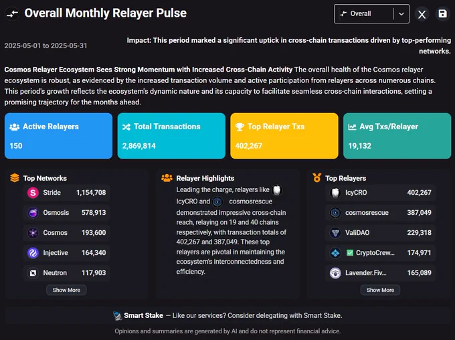Click the ValiDAO relayer avatar
The image size is (455, 340).
335,232
